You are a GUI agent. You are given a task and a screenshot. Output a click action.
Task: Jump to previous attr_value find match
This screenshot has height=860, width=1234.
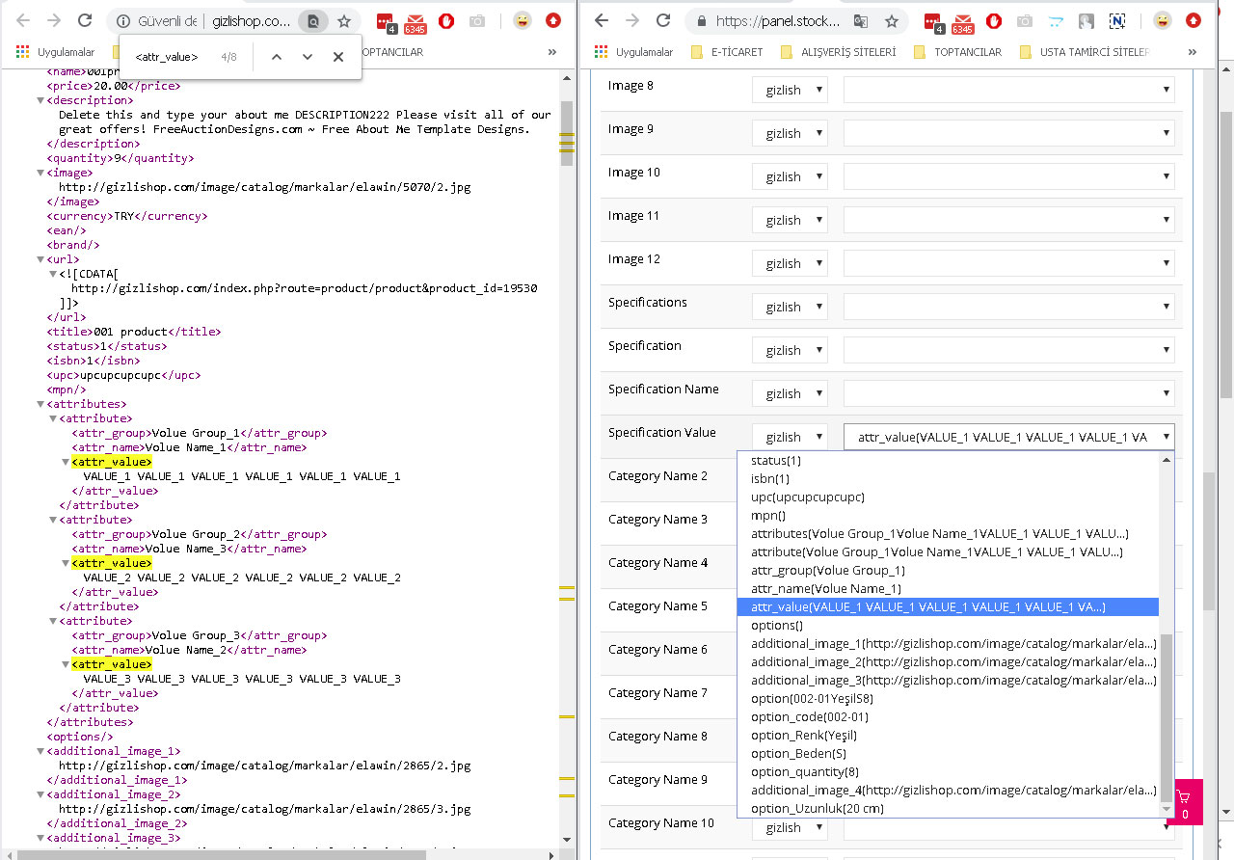(277, 57)
